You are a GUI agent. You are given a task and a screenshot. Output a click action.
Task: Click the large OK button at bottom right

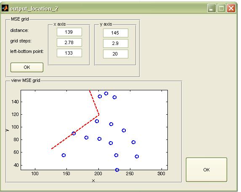click(x=207, y=170)
